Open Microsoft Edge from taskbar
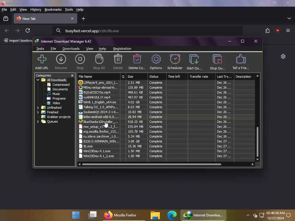 coord(172,215)
